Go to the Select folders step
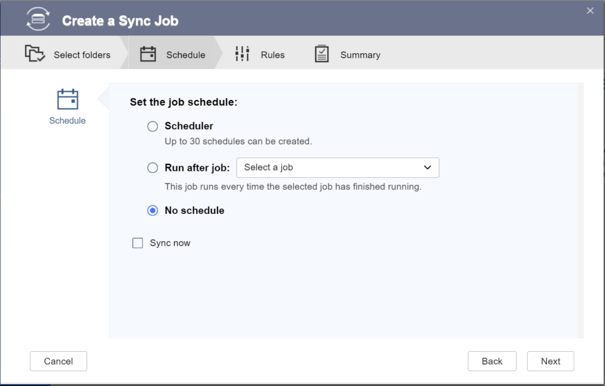The image size is (605, 386). pyautogui.click(x=82, y=55)
